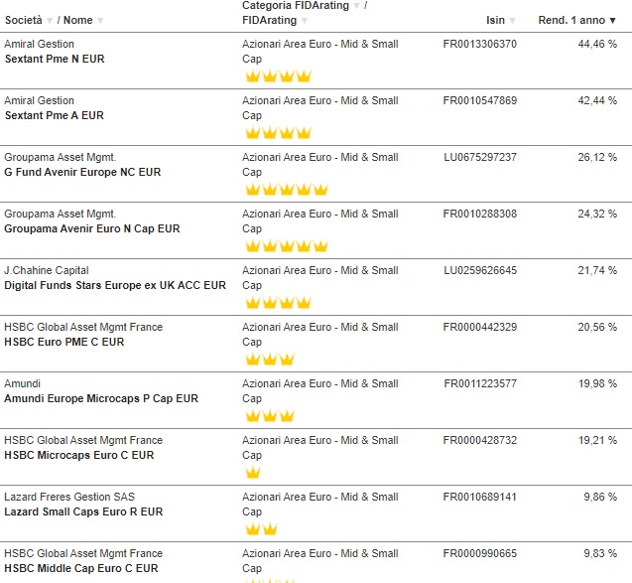Click category text in Lazard Small Caps row

point(320,505)
